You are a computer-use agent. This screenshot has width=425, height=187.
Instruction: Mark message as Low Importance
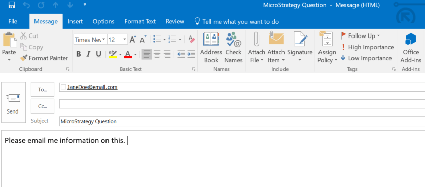click(366, 58)
